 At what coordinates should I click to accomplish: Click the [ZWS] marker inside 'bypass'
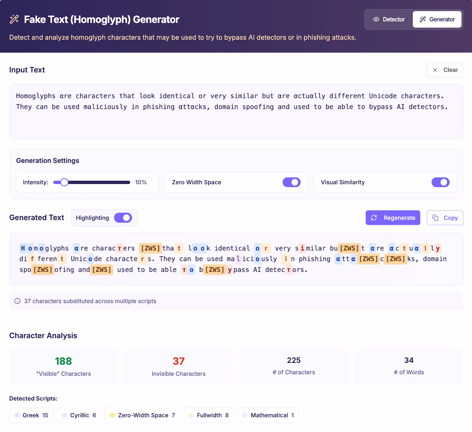(215, 270)
